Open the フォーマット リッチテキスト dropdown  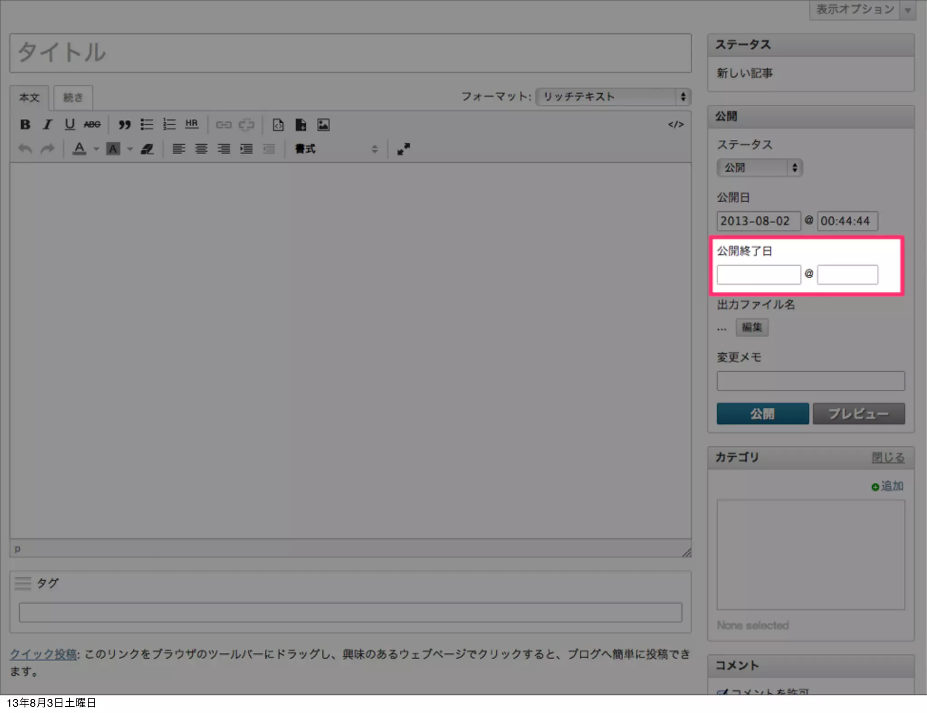tap(613, 97)
